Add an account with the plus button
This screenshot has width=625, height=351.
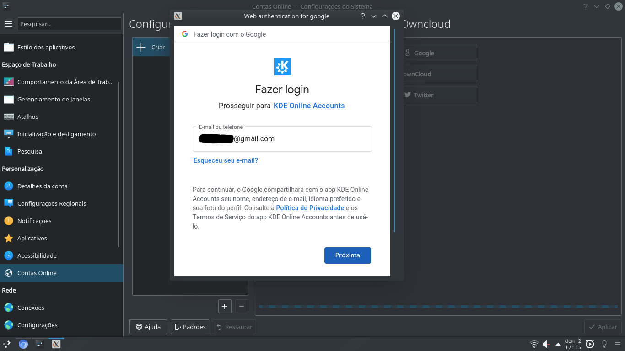(225, 306)
